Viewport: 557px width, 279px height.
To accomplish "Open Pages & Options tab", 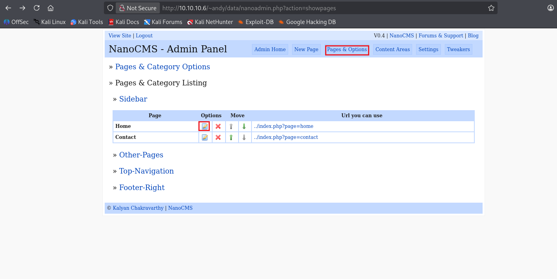I will pyautogui.click(x=347, y=50).
